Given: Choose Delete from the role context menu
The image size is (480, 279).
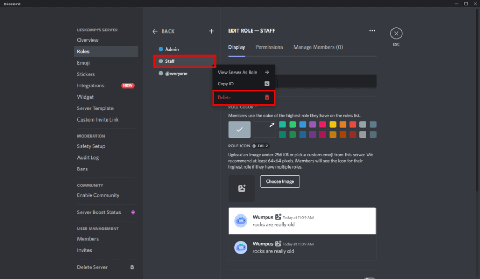Looking at the screenshot, I should pos(244,98).
